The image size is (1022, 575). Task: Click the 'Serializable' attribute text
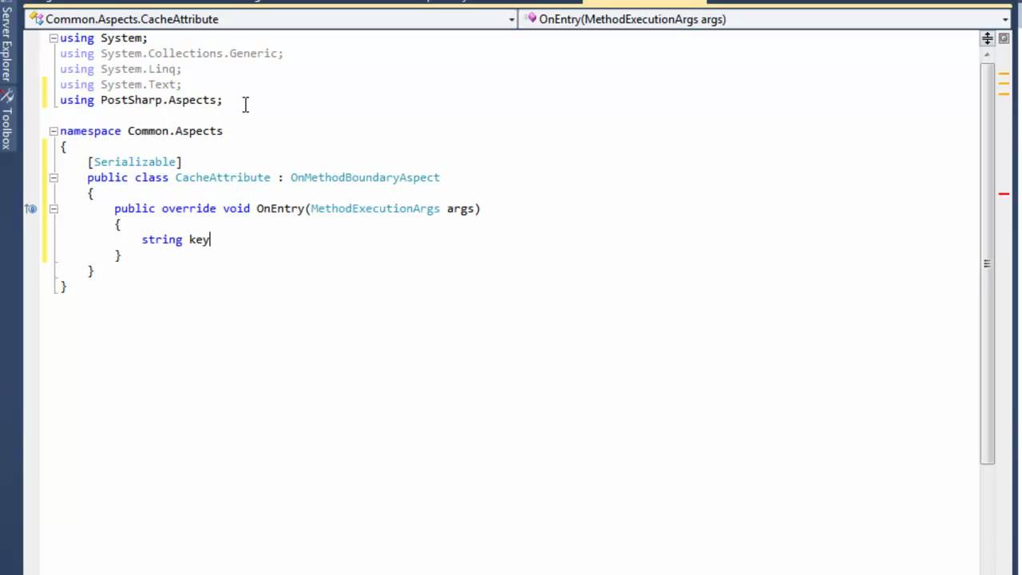point(134,162)
